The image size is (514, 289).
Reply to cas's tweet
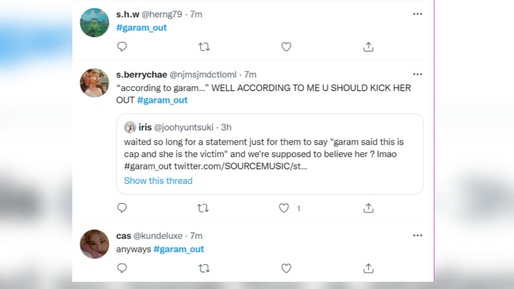coord(122,268)
